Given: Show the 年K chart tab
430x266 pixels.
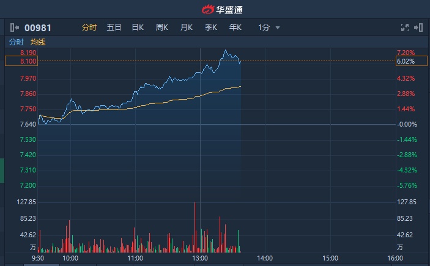Looking at the screenshot, I should pos(235,28).
